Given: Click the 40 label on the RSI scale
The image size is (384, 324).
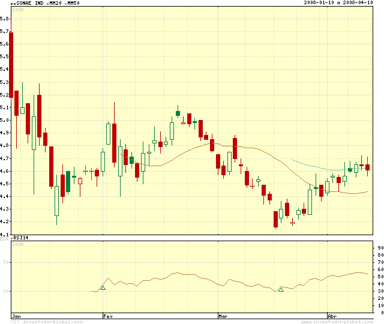Looking at the screenshot, I should [380, 284].
